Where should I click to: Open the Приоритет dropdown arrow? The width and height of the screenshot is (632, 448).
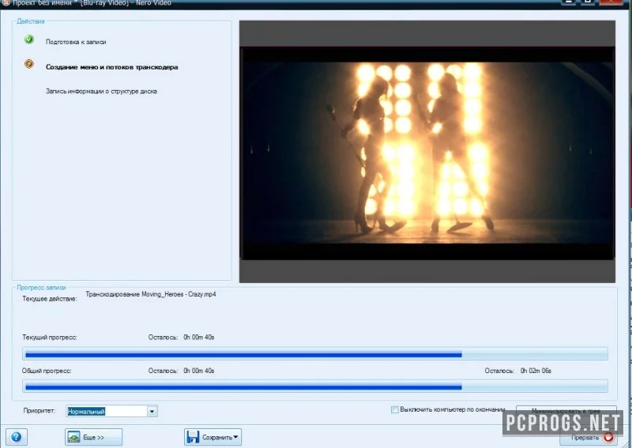pyautogui.click(x=152, y=412)
